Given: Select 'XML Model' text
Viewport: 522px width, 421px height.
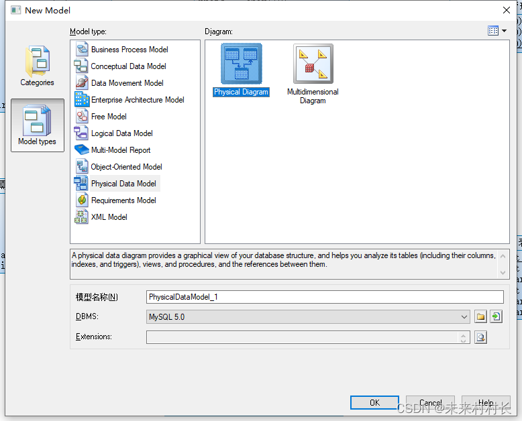Looking at the screenshot, I should 109,217.
